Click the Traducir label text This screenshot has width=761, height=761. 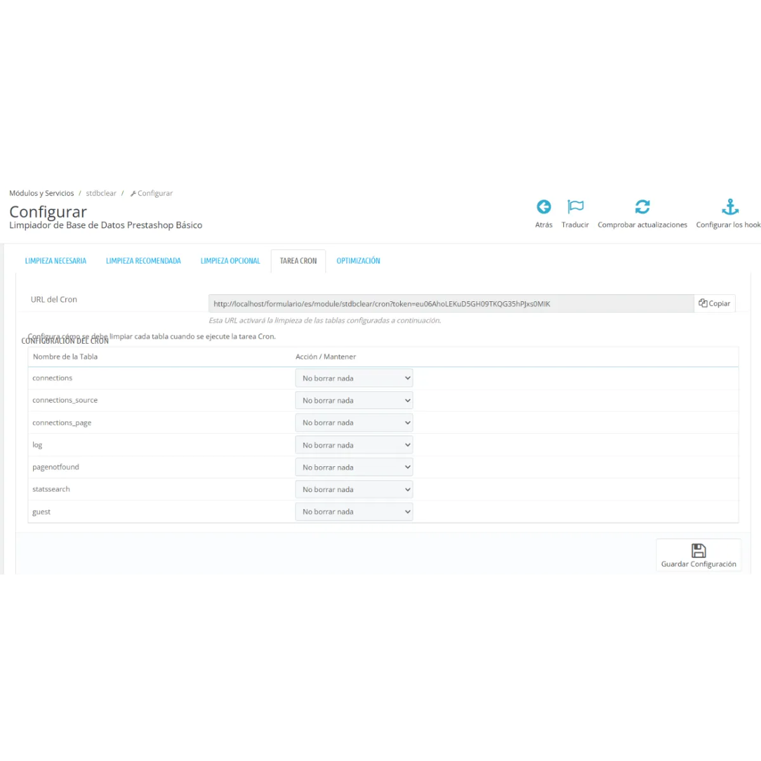[575, 225]
